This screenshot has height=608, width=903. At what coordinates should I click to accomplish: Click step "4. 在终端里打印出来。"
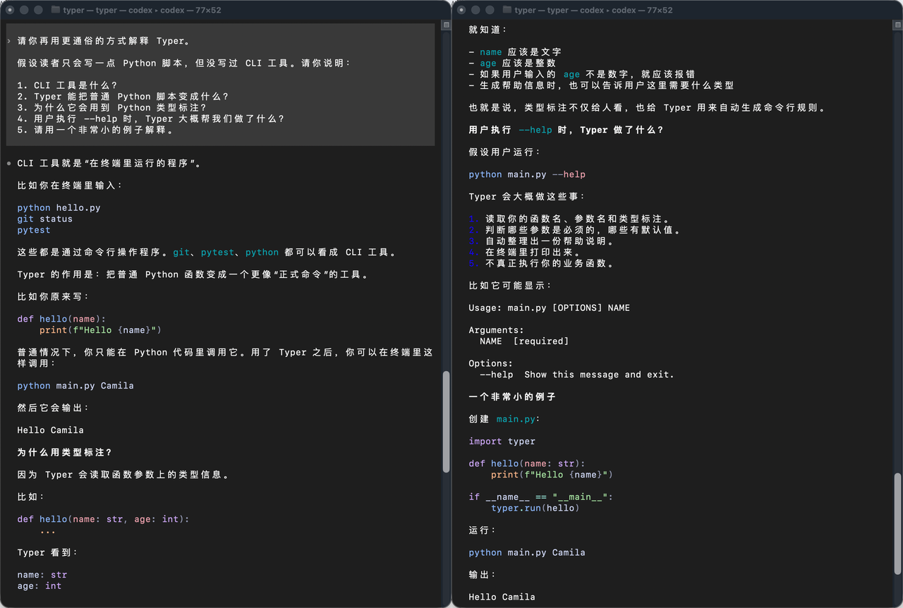[x=524, y=253]
